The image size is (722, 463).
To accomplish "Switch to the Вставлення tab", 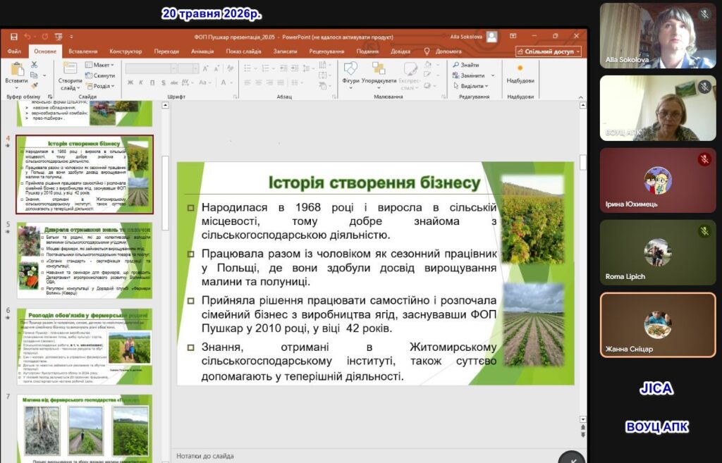I will (x=83, y=51).
